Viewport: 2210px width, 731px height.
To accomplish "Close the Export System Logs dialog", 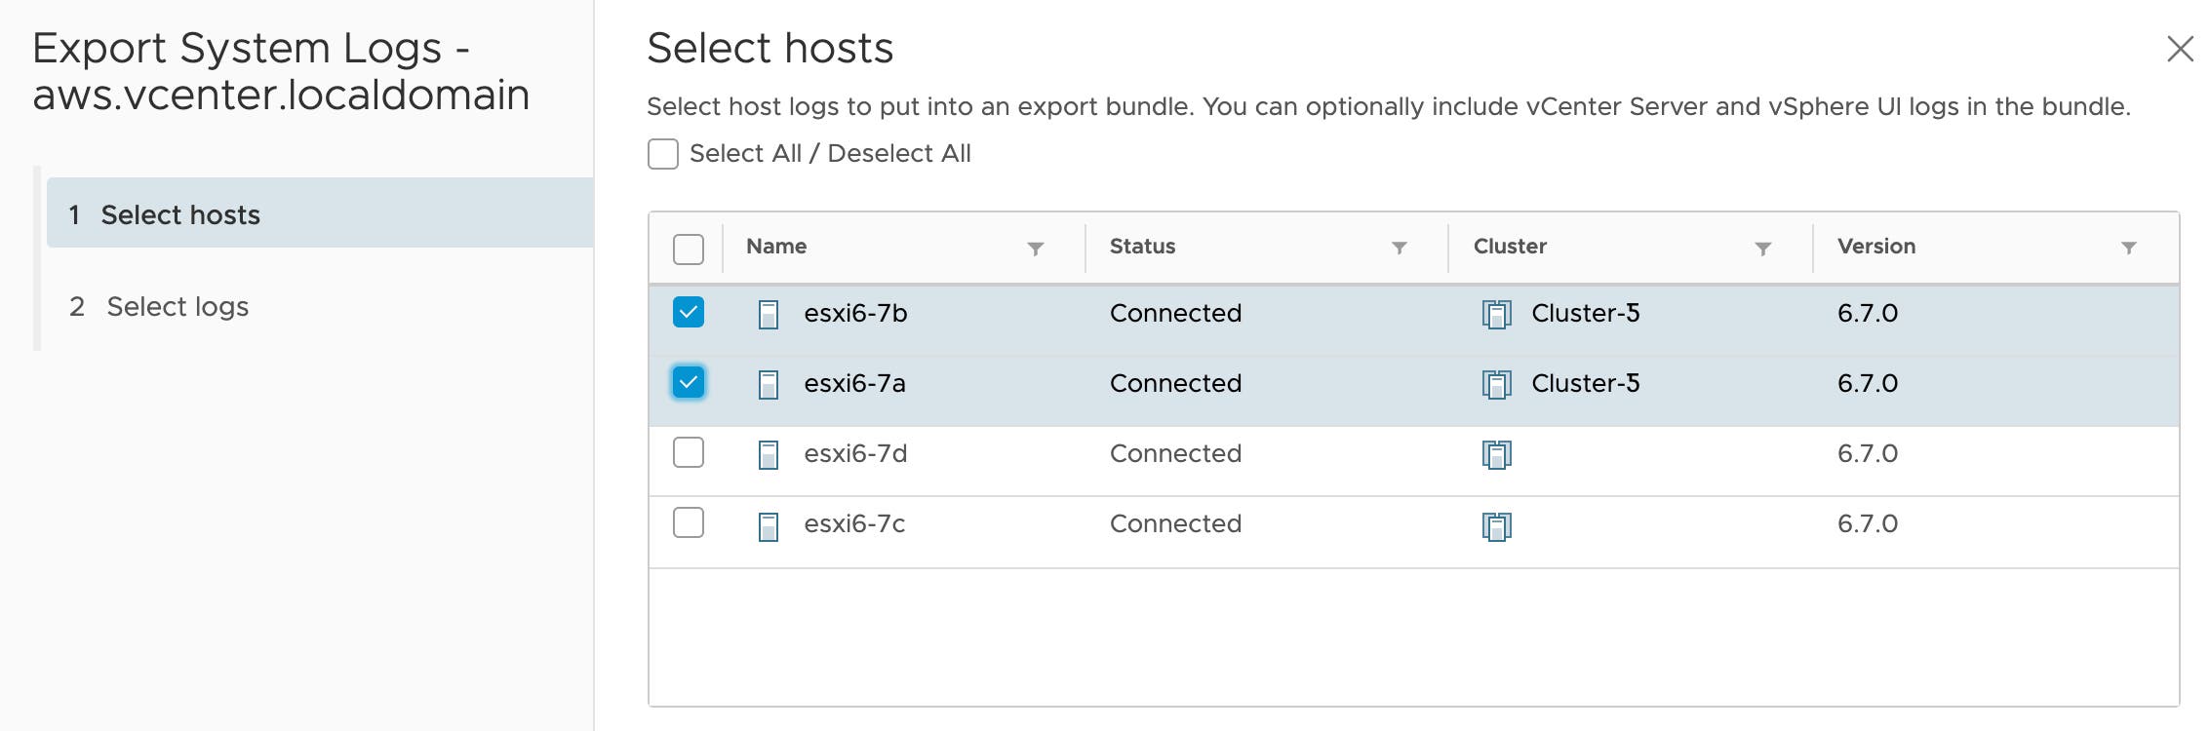I will (x=2180, y=49).
